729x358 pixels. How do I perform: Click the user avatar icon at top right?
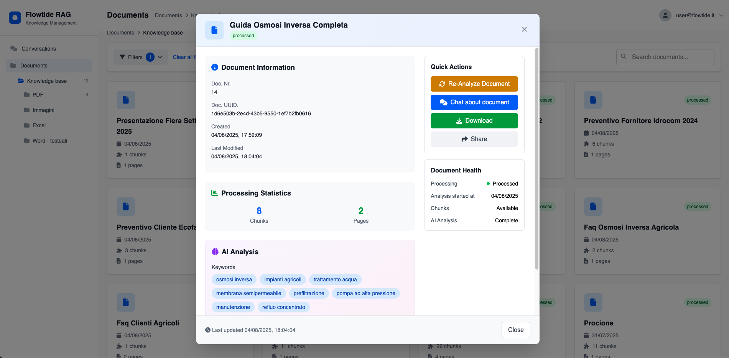(665, 15)
